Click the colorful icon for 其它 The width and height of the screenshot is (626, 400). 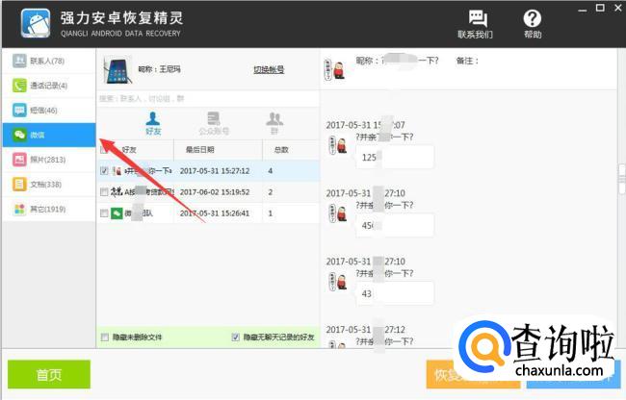pyautogui.click(x=19, y=210)
